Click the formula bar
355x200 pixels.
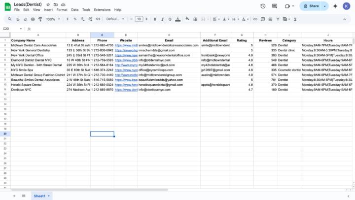point(192,29)
